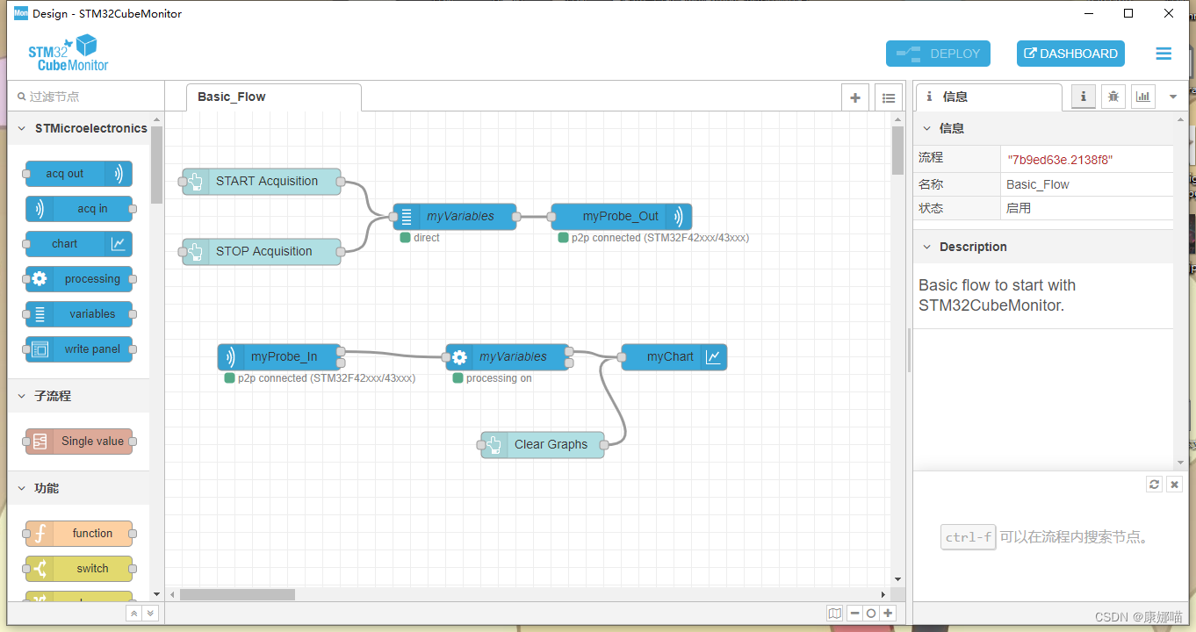Collapse the 信息 section
This screenshot has height=632, width=1196.
[x=1043, y=128]
